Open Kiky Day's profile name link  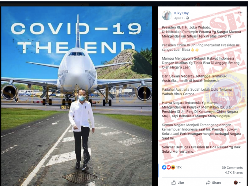coord(181,13)
